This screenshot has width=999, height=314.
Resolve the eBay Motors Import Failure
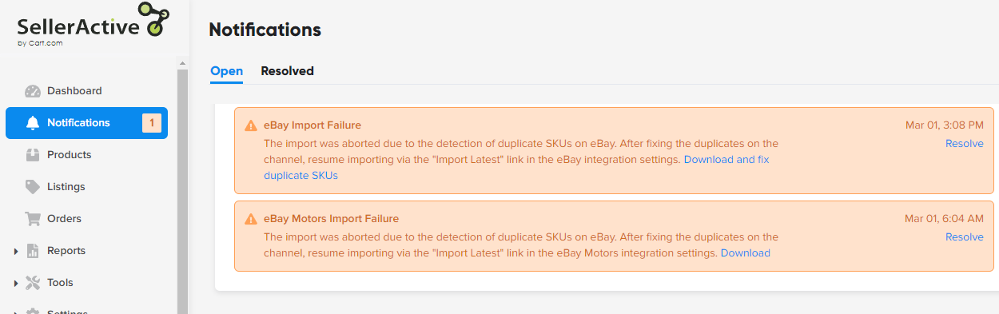coord(964,237)
